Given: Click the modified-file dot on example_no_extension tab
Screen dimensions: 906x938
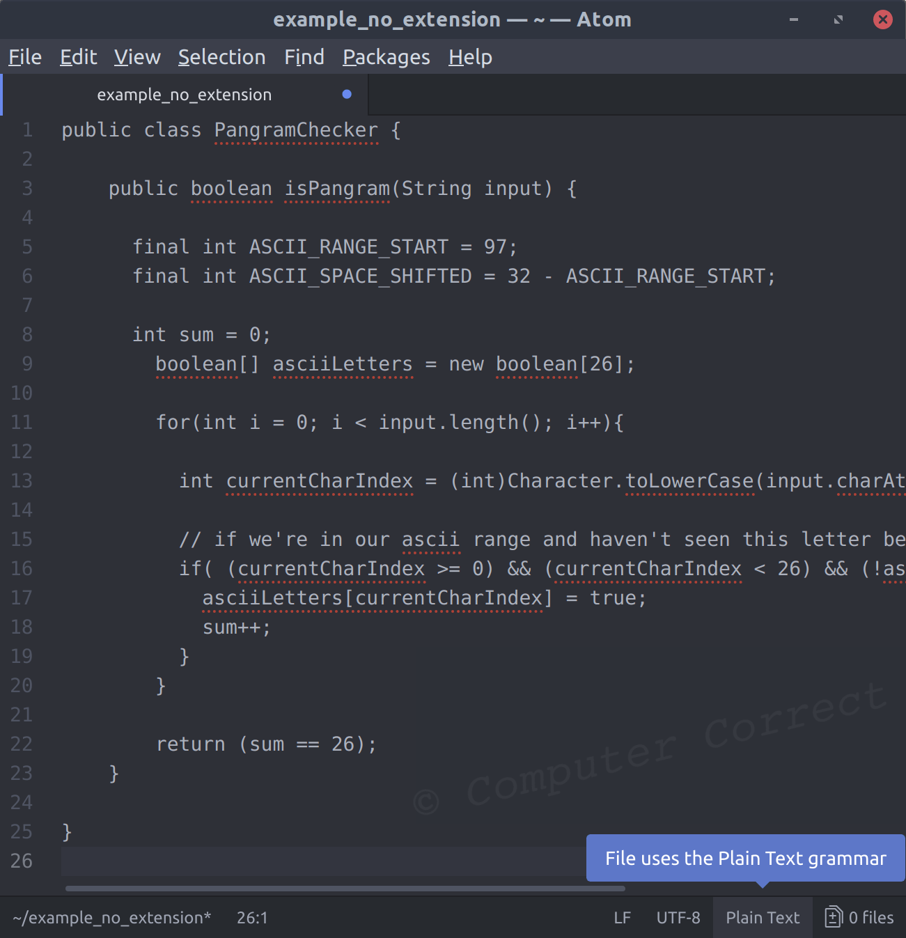Looking at the screenshot, I should tap(347, 94).
